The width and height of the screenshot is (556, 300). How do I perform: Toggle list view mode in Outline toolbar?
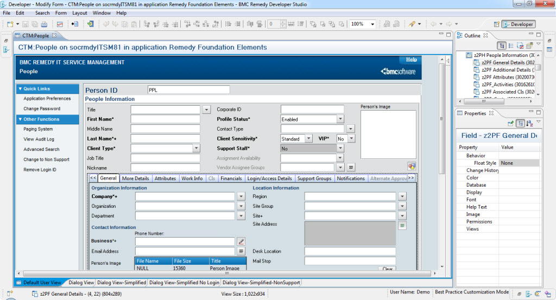[511, 46]
